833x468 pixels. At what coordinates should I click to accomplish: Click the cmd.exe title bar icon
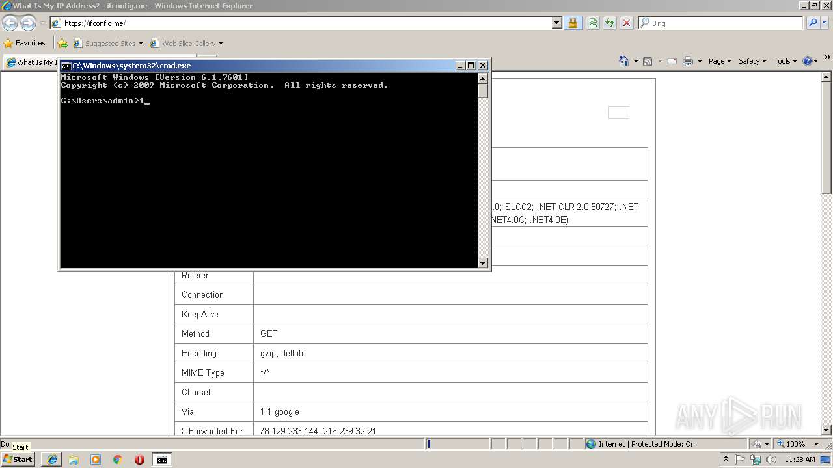coord(66,66)
